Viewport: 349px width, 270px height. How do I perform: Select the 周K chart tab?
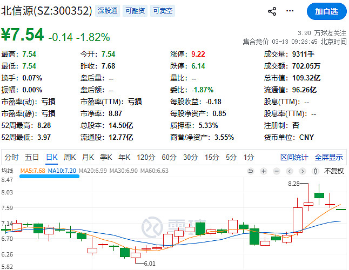click(70, 157)
